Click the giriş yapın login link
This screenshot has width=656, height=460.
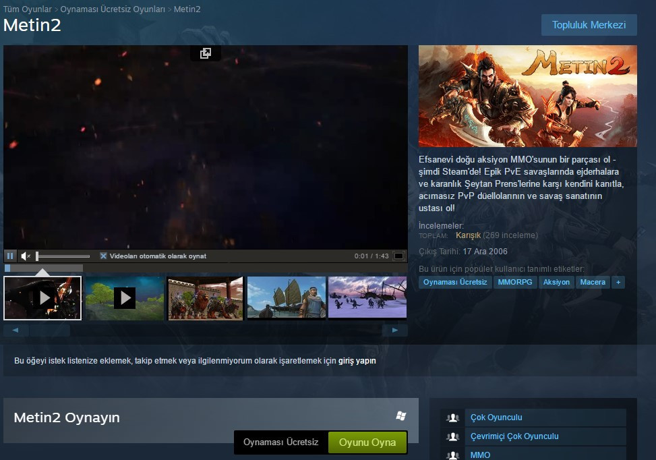click(357, 361)
